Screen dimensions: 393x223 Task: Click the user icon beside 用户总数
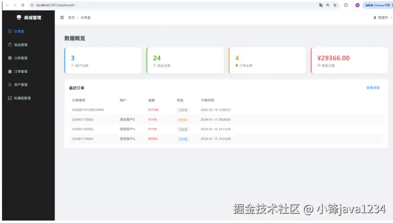click(x=72, y=65)
